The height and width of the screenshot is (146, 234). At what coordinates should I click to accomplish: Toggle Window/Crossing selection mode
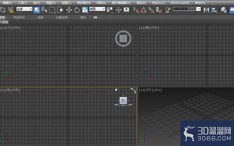click(60, 10)
